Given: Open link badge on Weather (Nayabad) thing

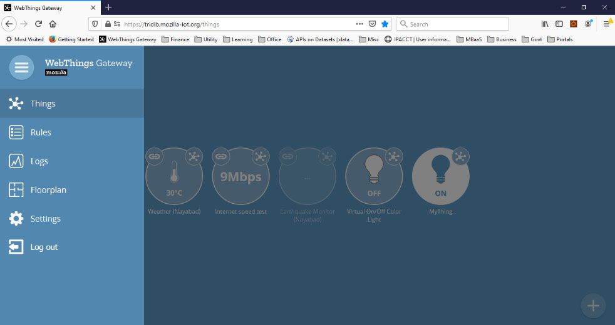Looking at the screenshot, I should pyautogui.click(x=155, y=157).
